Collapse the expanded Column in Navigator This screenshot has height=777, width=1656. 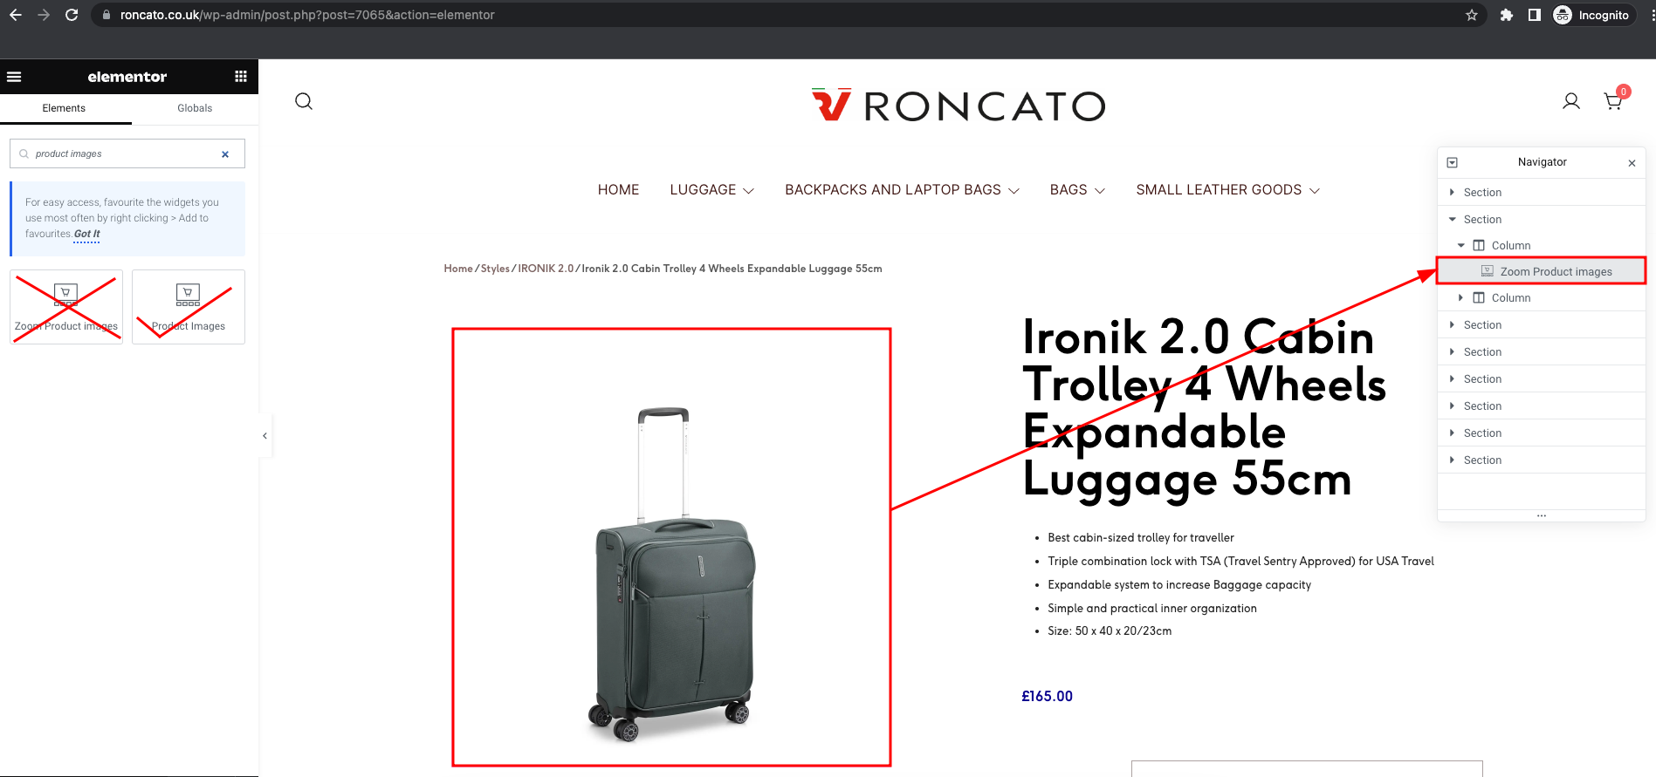click(1460, 246)
